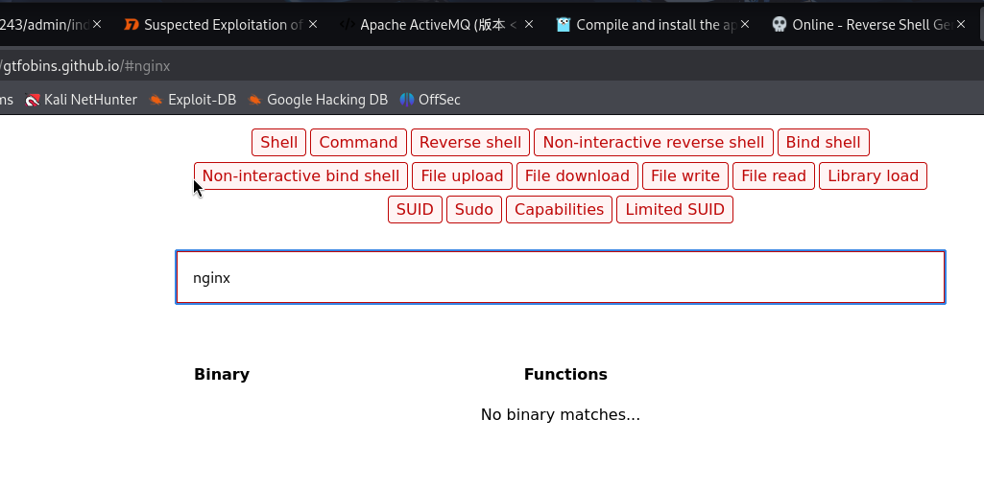Focus the search box containing nginx

point(560,278)
